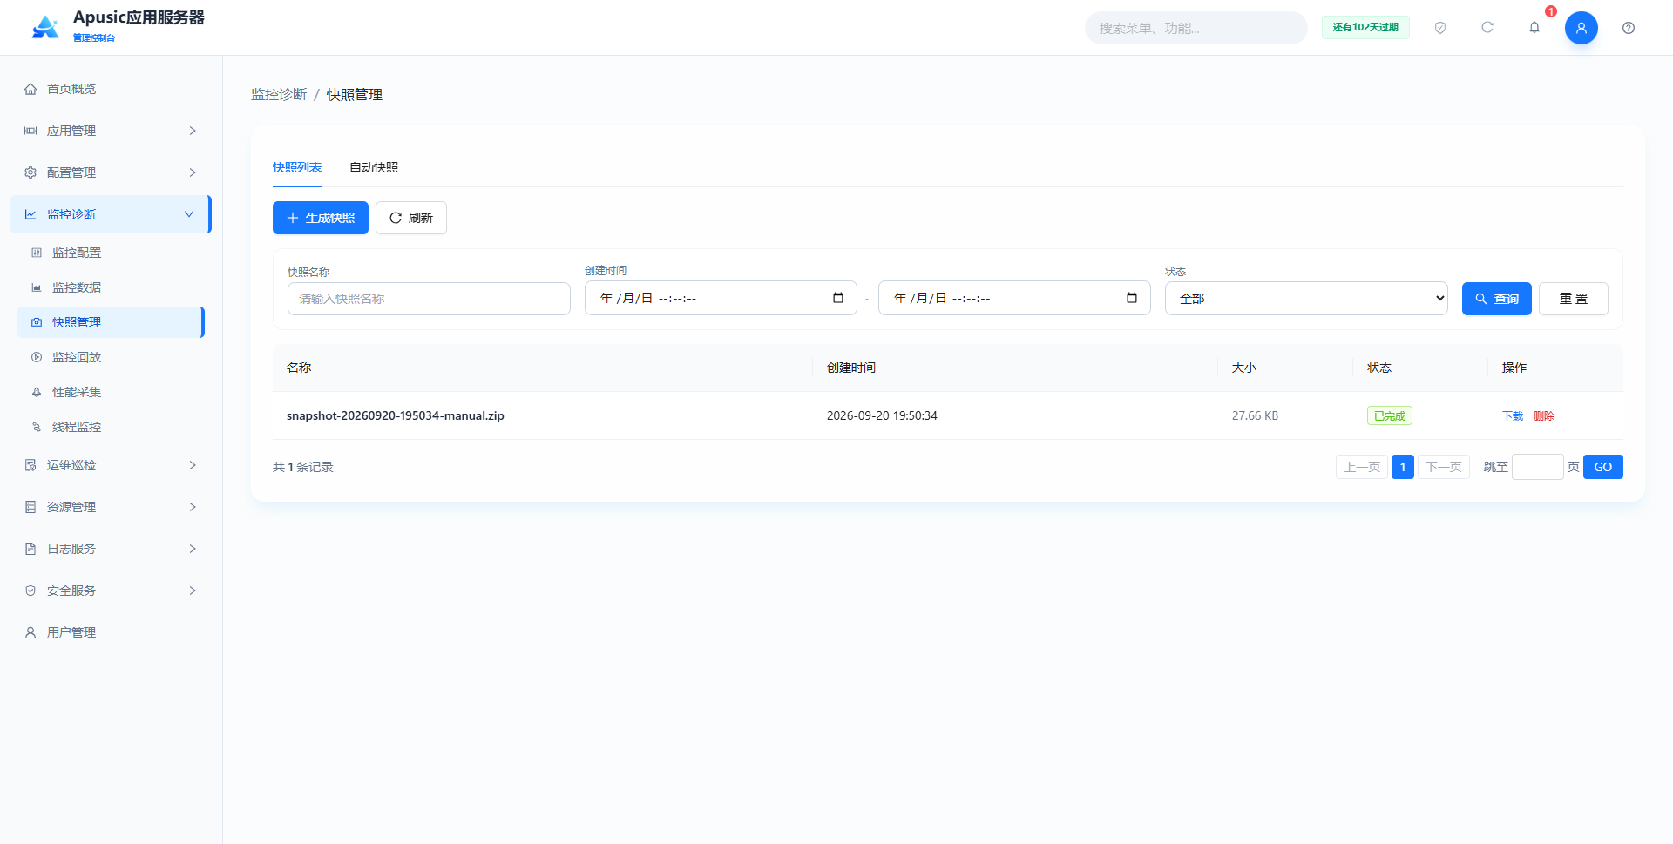Viewport: 1673px width, 844px height.
Task: Open the start date calendar picker icon
Action: pos(838,298)
